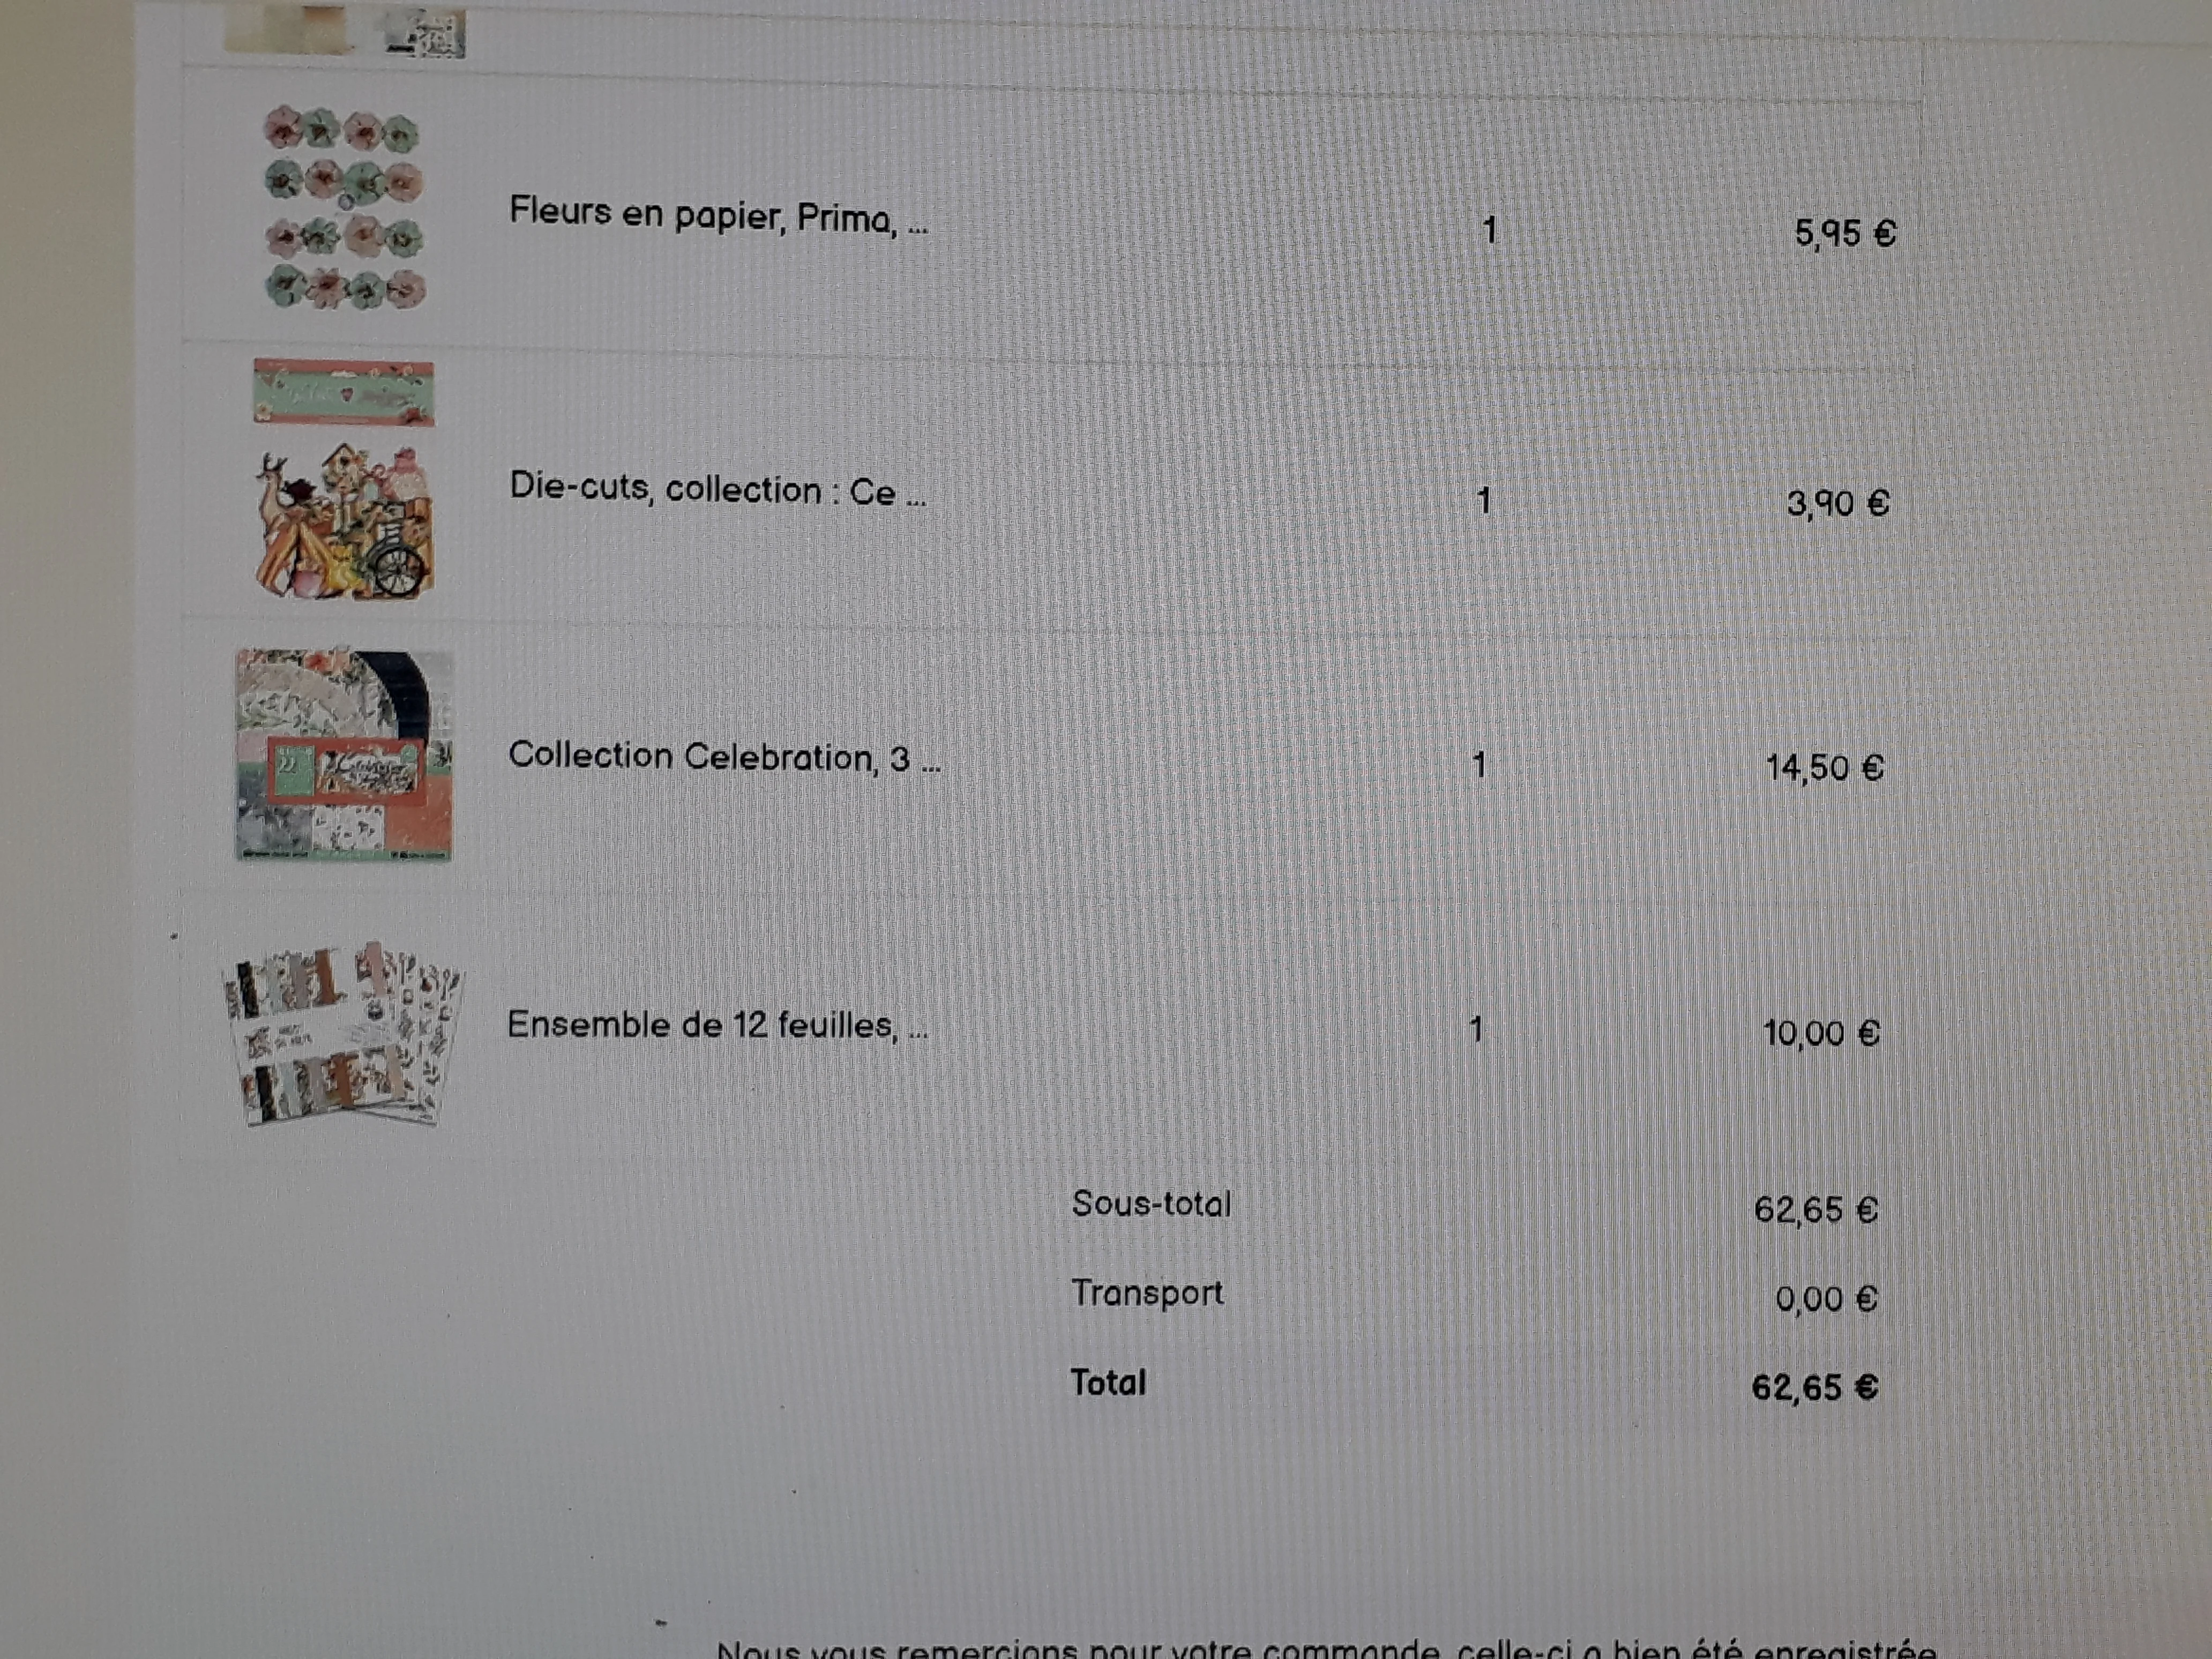Open the Collection Celebration paper pad thumbnail
The image size is (2212, 1659).
tap(344, 755)
